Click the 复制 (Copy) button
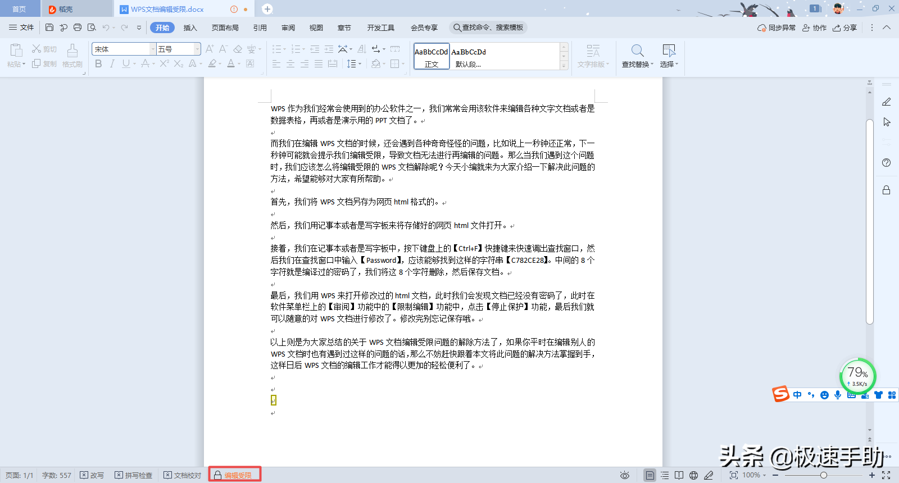Screen dimensions: 899x483 (44, 63)
